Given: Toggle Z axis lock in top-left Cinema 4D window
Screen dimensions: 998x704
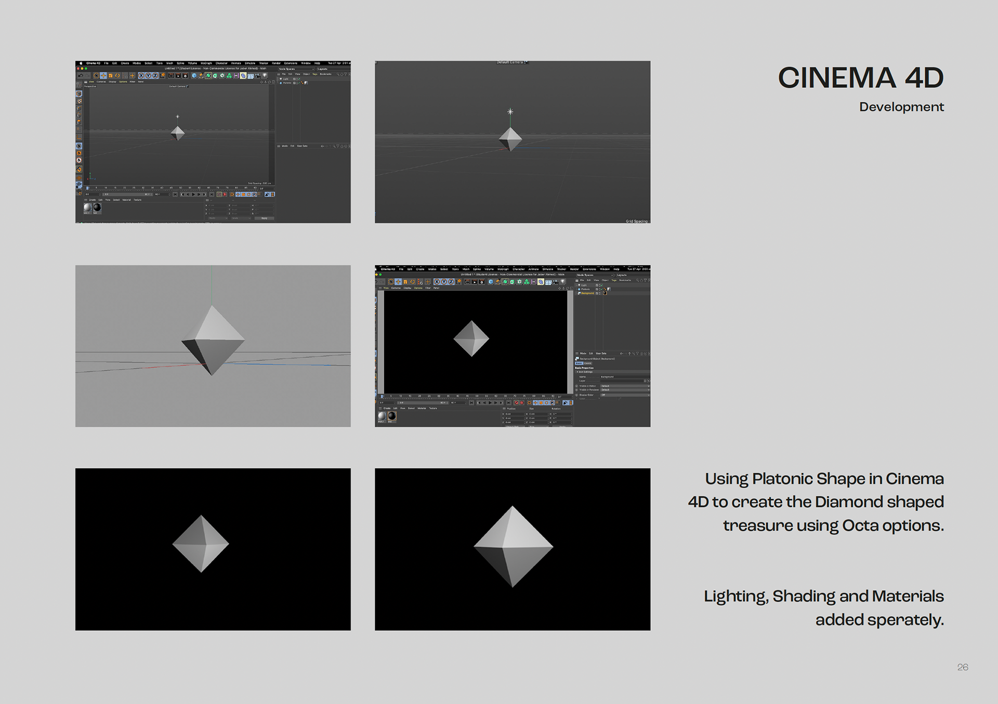Looking at the screenshot, I should (x=155, y=75).
